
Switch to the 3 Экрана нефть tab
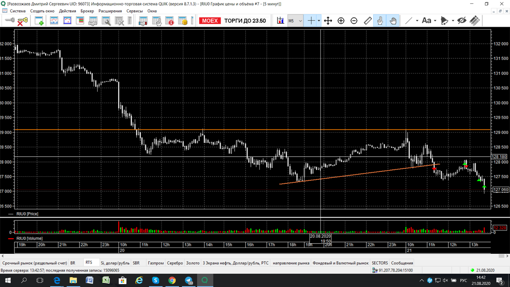[x=236, y=263]
